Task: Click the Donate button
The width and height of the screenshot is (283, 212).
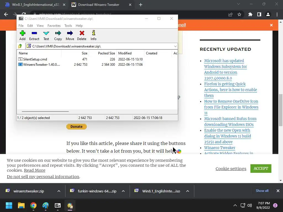Action: click(x=77, y=126)
